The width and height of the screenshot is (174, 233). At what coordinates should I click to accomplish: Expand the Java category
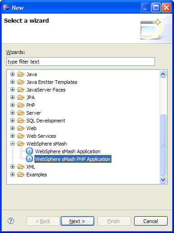coord(12,74)
